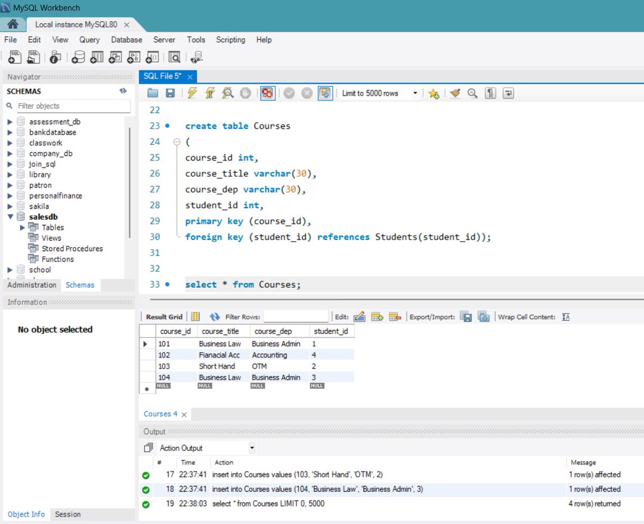Open a SQL script file icon
644x524 pixels.
[x=33, y=56]
